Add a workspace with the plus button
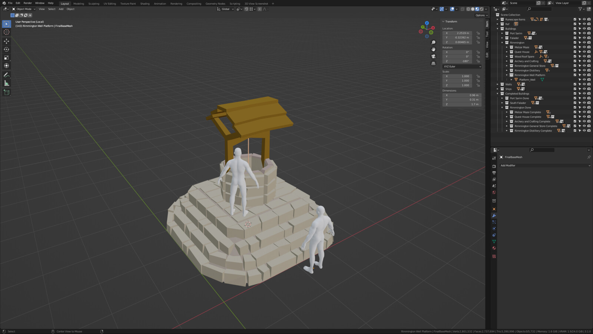The image size is (593, 334). pyautogui.click(x=273, y=4)
